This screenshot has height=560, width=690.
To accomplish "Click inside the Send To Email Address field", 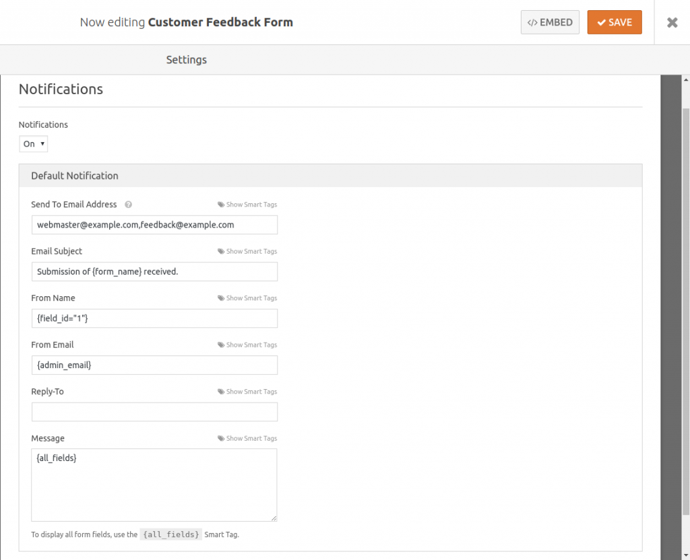I will click(154, 224).
